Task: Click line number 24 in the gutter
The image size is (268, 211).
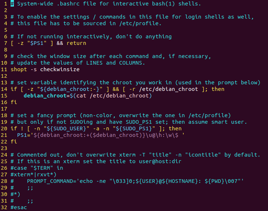Action: click(x=4, y=155)
